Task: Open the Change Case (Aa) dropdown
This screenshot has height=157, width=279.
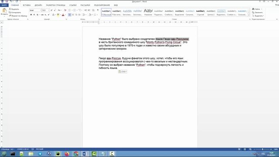Action: [60, 10]
